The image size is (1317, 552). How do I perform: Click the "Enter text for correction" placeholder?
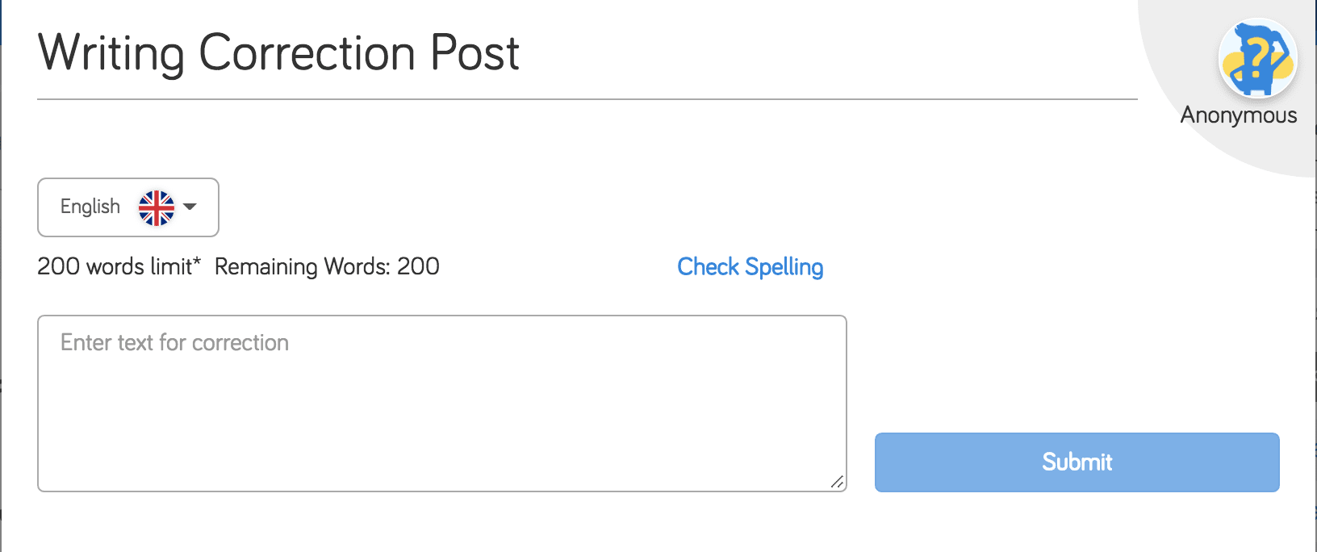pos(174,343)
